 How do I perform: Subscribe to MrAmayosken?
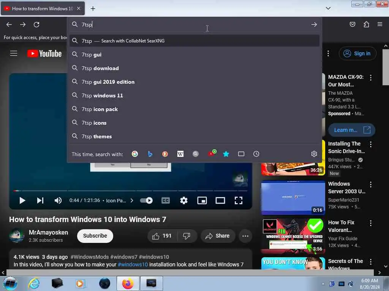(x=95, y=236)
